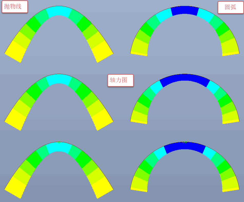Viewport: 244px width, 202px height.
Task: Click small green node circles atop bottom circular arch
Action: point(185,142)
